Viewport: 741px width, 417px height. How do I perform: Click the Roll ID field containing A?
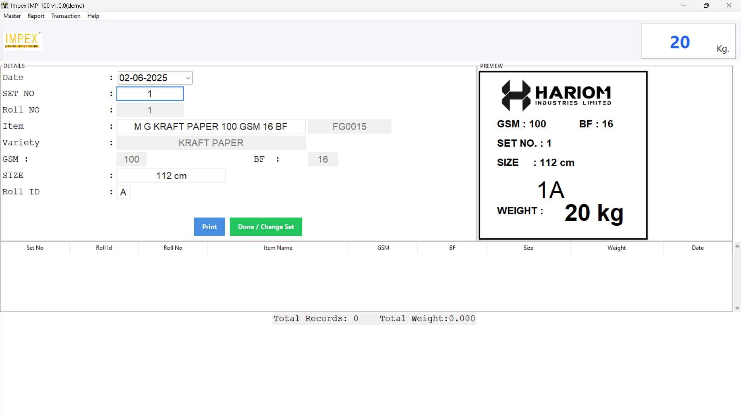pyautogui.click(x=123, y=192)
